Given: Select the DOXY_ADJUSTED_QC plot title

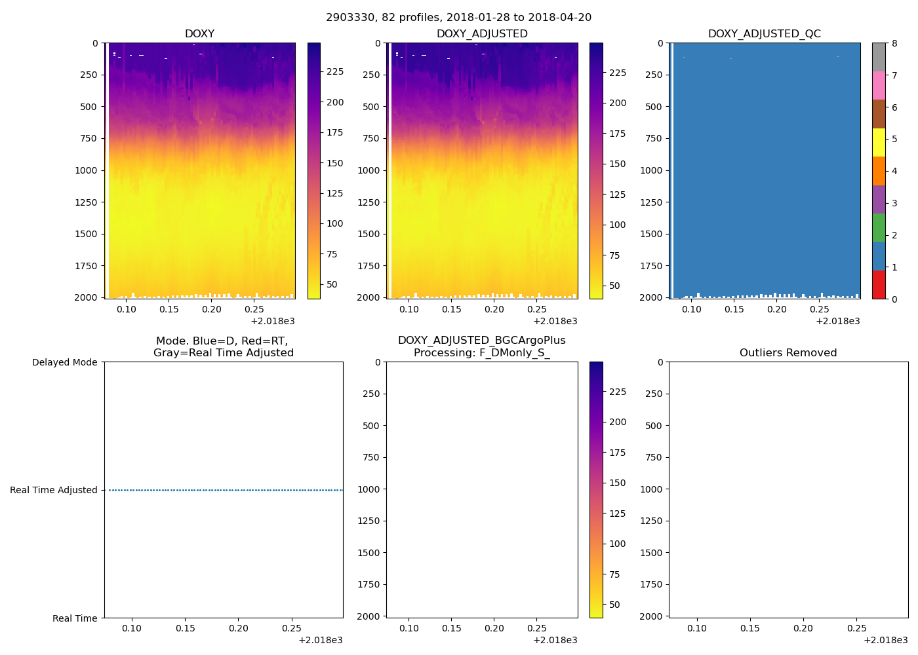Looking at the screenshot, I should click(x=764, y=34).
